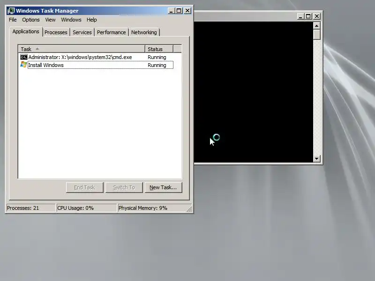Select the Applications tab
This screenshot has width=375, height=281.
[26, 31]
